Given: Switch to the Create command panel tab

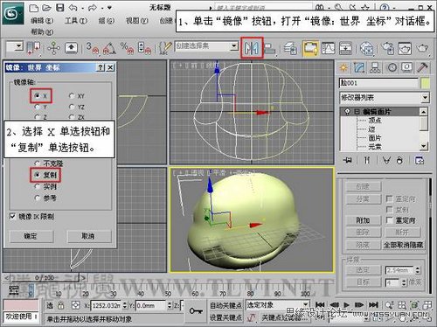Looking at the screenshot, I should click(x=343, y=67).
